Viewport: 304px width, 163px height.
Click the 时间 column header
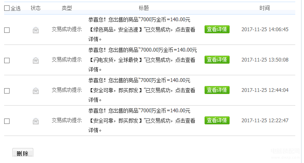pos(264,8)
